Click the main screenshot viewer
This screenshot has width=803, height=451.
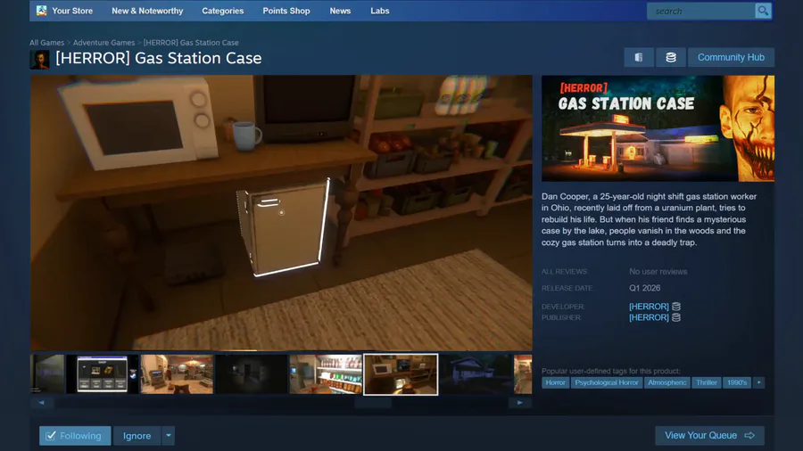281,213
